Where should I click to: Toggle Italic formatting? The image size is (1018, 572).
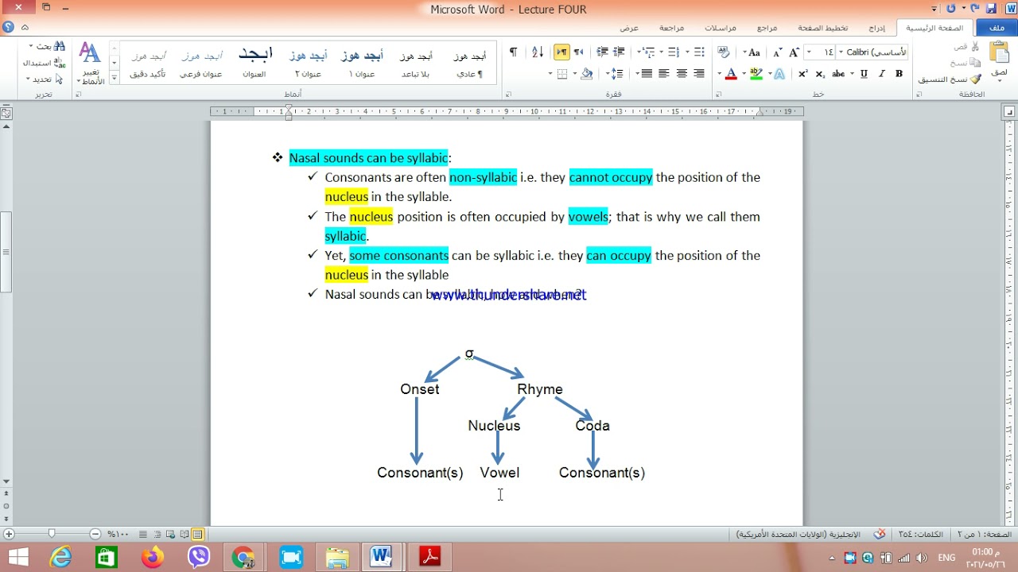(x=881, y=74)
